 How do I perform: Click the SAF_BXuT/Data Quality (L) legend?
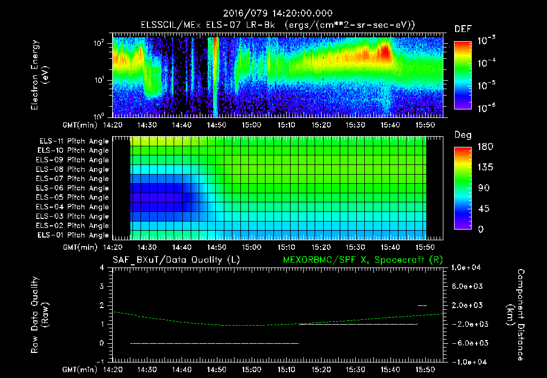pos(176,260)
